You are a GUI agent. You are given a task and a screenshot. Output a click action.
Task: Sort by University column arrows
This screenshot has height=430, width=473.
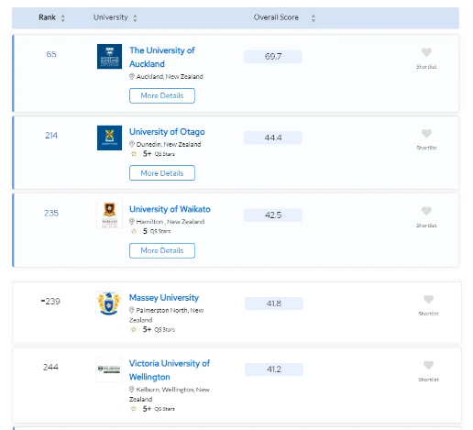[135, 18]
